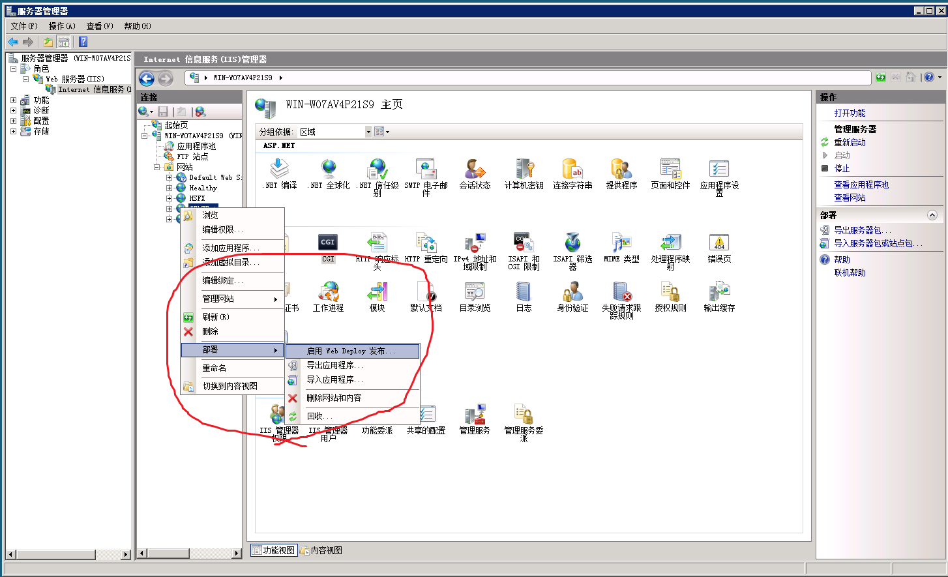Image resolution: width=948 pixels, height=577 pixels.
Task: Choose 编辑绑定 in context menu
Action: (233, 280)
